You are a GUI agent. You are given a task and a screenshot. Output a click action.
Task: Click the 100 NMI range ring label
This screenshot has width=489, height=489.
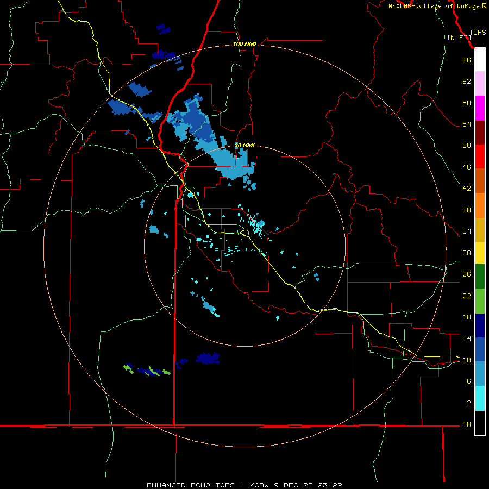(244, 44)
